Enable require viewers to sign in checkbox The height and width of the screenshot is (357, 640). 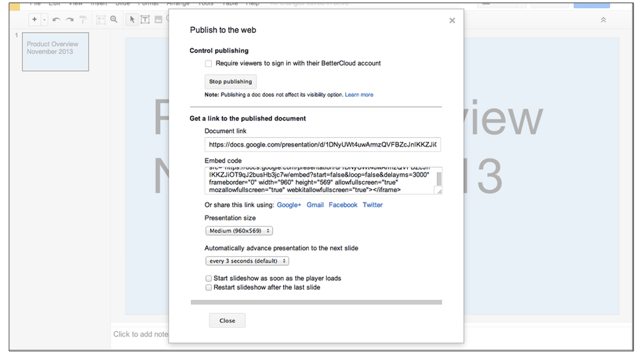pos(209,64)
